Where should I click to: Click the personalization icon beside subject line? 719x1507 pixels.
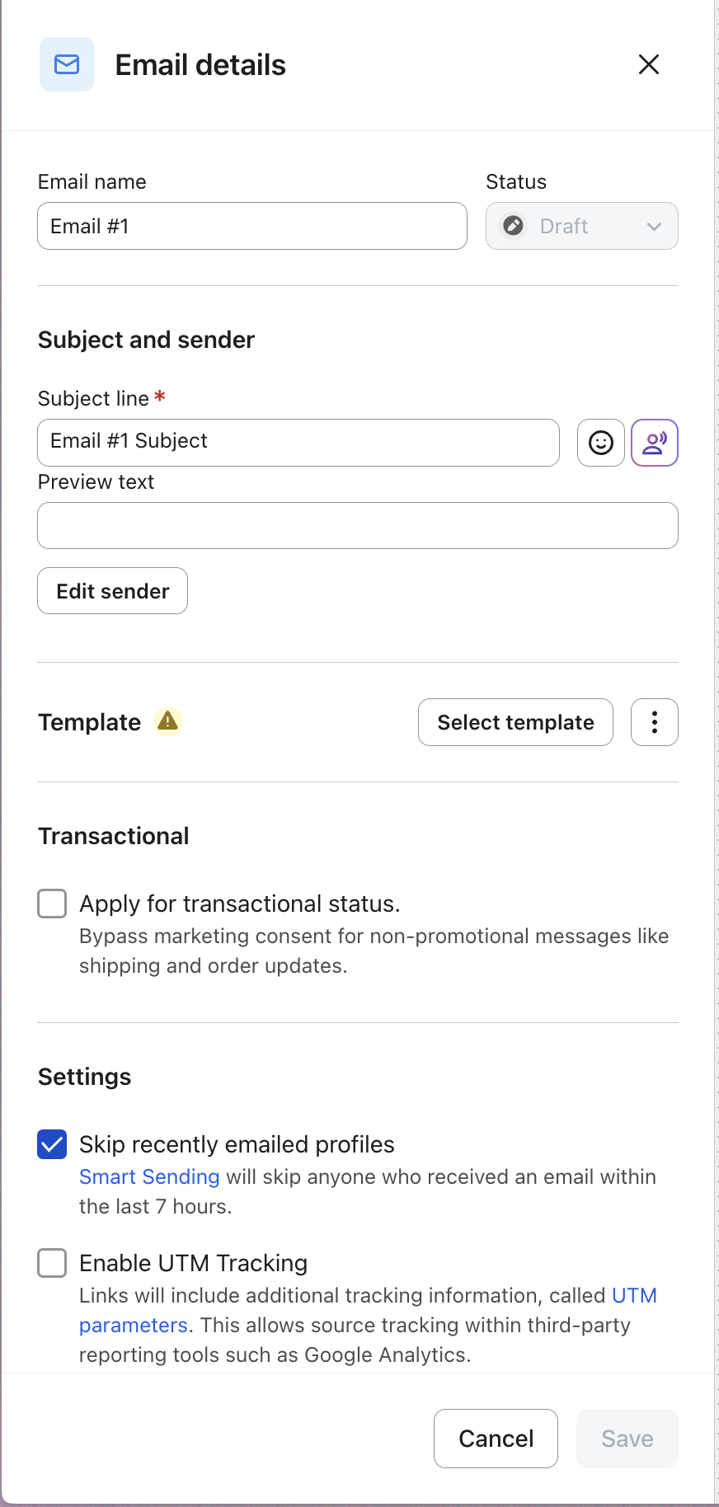click(x=655, y=443)
